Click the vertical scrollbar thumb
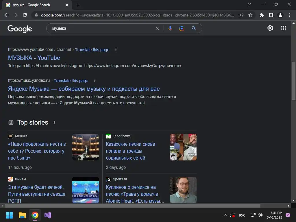The width and height of the screenshot is (296, 222). [x=293, y=81]
